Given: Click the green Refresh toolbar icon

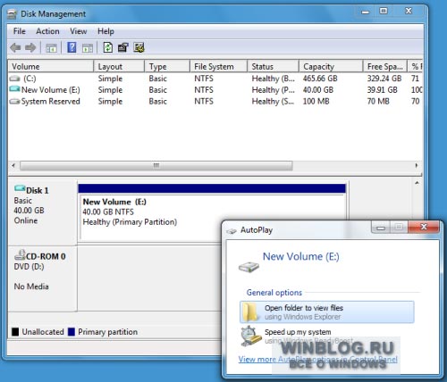Looking at the screenshot, I should click(108, 47).
